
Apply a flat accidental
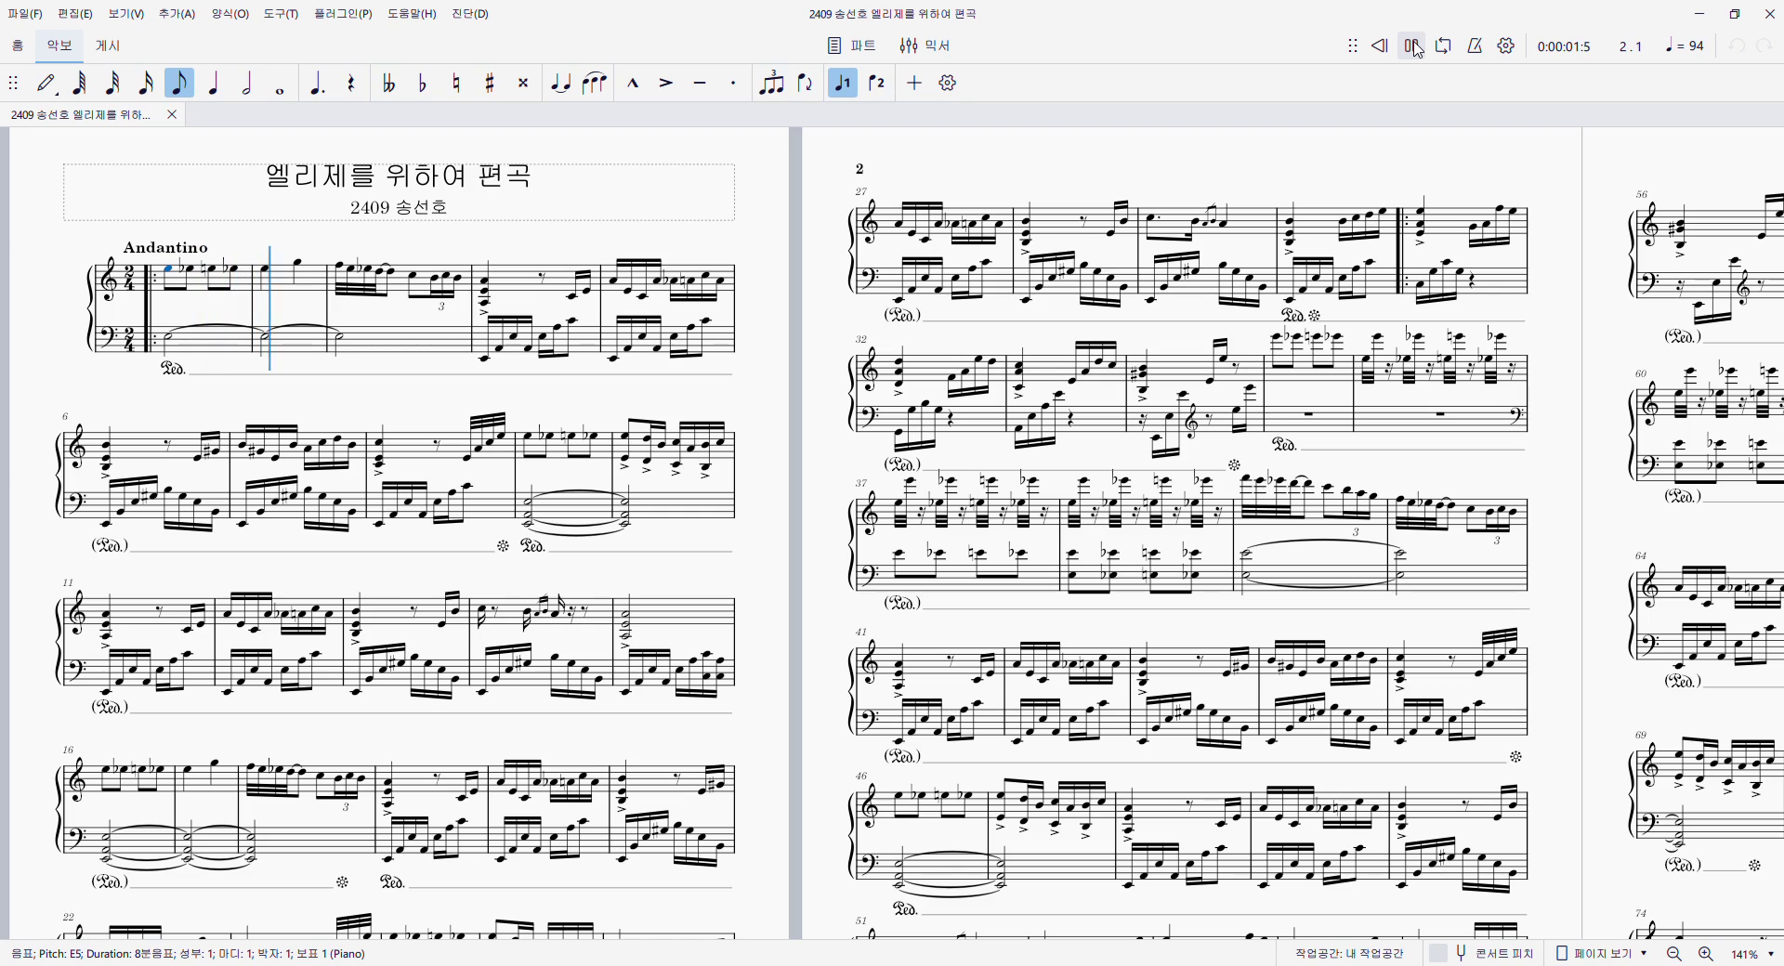coord(422,83)
